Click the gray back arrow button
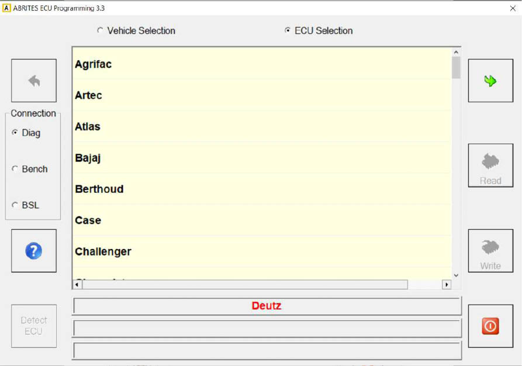The width and height of the screenshot is (522, 366). pyautogui.click(x=34, y=81)
